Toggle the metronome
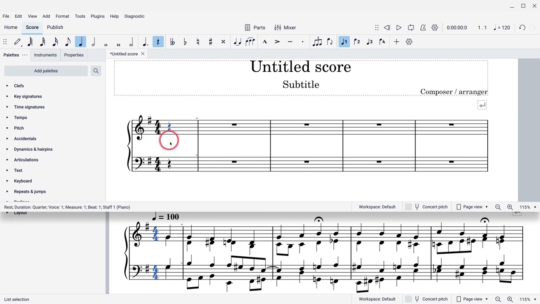Viewport: 540px width, 304px height. [423, 27]
